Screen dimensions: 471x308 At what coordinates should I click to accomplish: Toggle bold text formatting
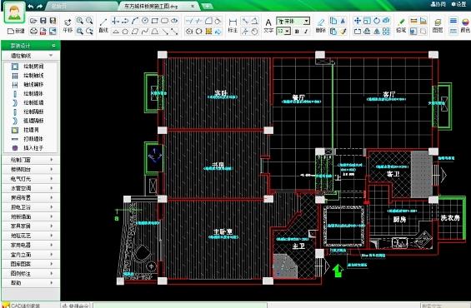click(x=297, y=31)
